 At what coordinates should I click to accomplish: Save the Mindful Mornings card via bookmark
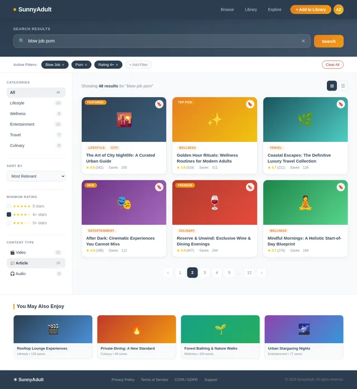(x=340, y=187)
